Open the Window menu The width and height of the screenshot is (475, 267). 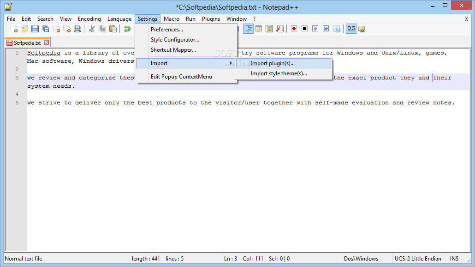(237, 19)
